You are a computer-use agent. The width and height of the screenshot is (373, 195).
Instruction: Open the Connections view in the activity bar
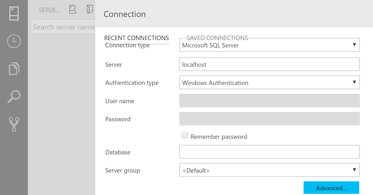[14, 14]
